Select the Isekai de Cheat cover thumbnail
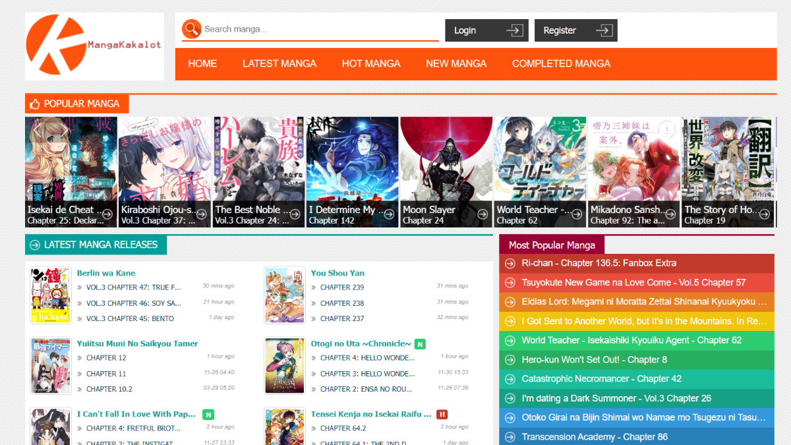Viewport: 791px width, 445px height. coord(71,165)
